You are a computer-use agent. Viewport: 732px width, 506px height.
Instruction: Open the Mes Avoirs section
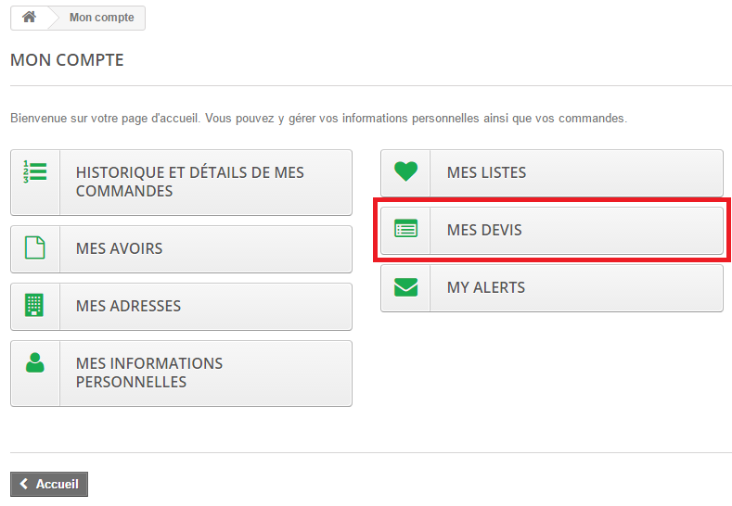[x=181, y=249]
